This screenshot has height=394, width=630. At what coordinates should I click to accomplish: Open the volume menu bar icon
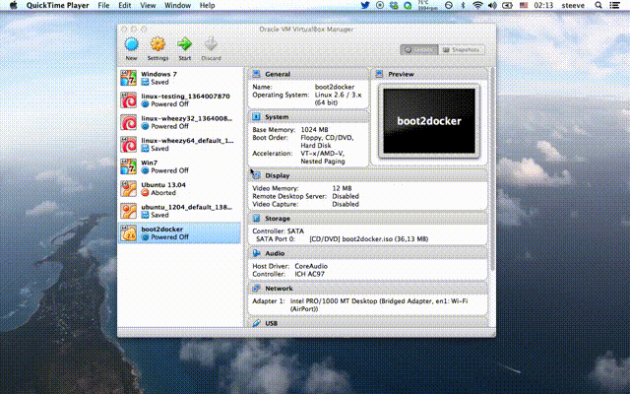[492, 5]
